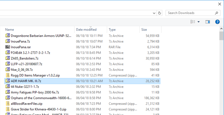Select FO4Edit 3.2.1-2737-3-2-1.7z file name
This screenshot has height=115, width=224.
pyautogui.click(x=30, y=53)
